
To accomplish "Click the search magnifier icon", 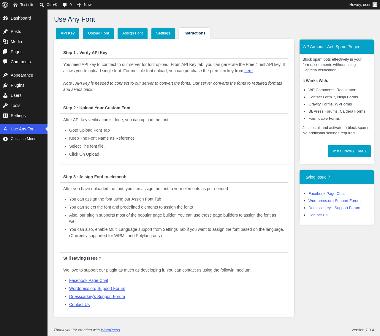I will click(x=42, y=5).
